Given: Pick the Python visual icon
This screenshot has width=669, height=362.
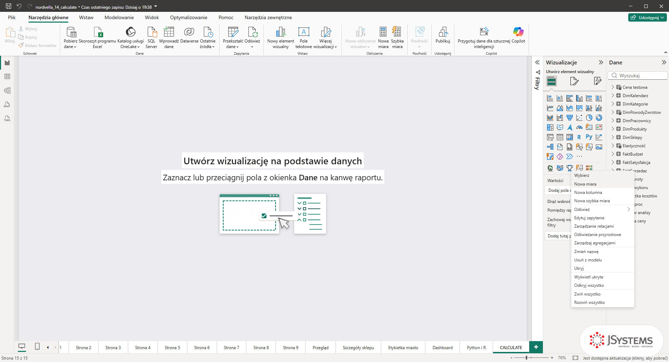Looking at the screenshot, I should pyautogui.click(x=589, y=137).
